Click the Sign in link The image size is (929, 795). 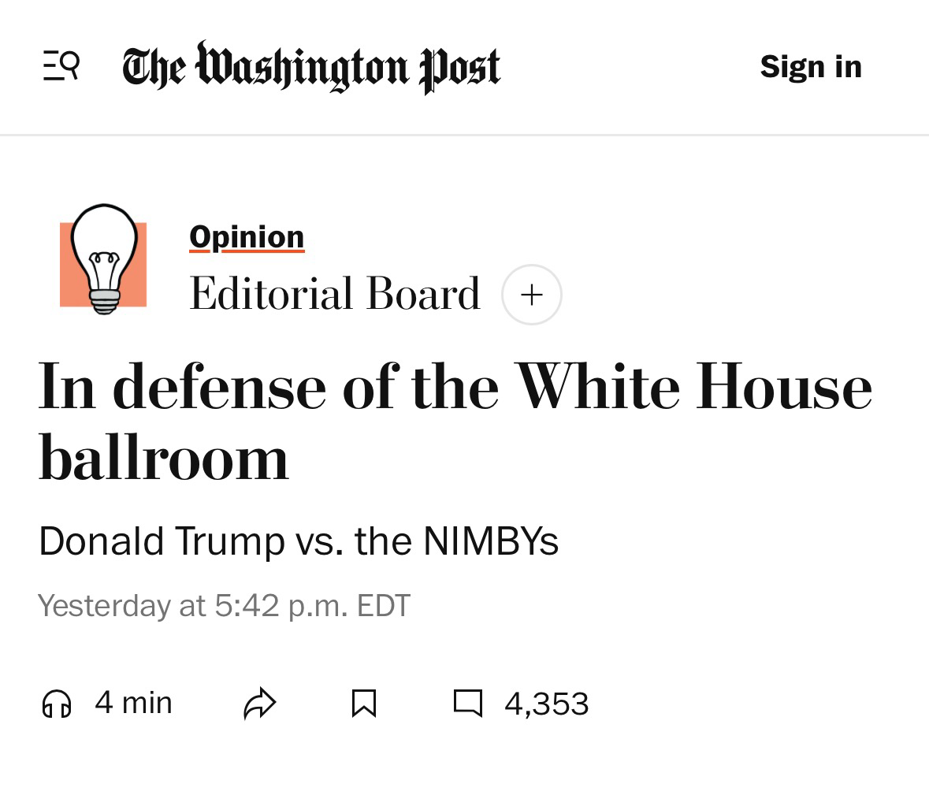coord(810,67)
